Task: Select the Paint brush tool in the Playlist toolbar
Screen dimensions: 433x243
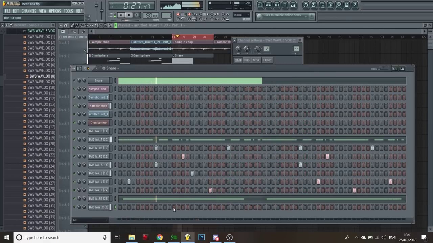Action: click(77, 25)
